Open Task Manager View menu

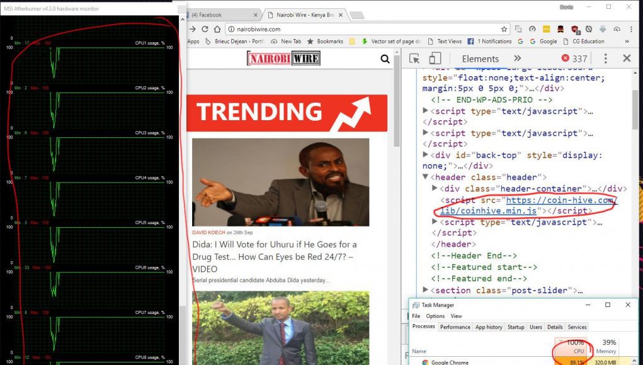coord(456,316)
